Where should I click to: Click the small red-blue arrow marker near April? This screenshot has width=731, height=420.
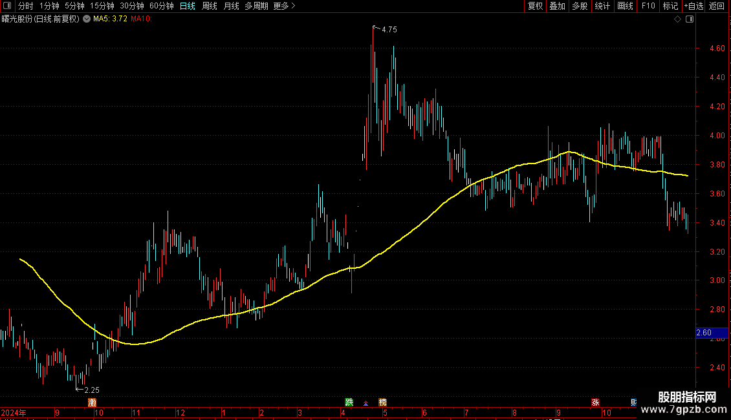tap(366, 403)
